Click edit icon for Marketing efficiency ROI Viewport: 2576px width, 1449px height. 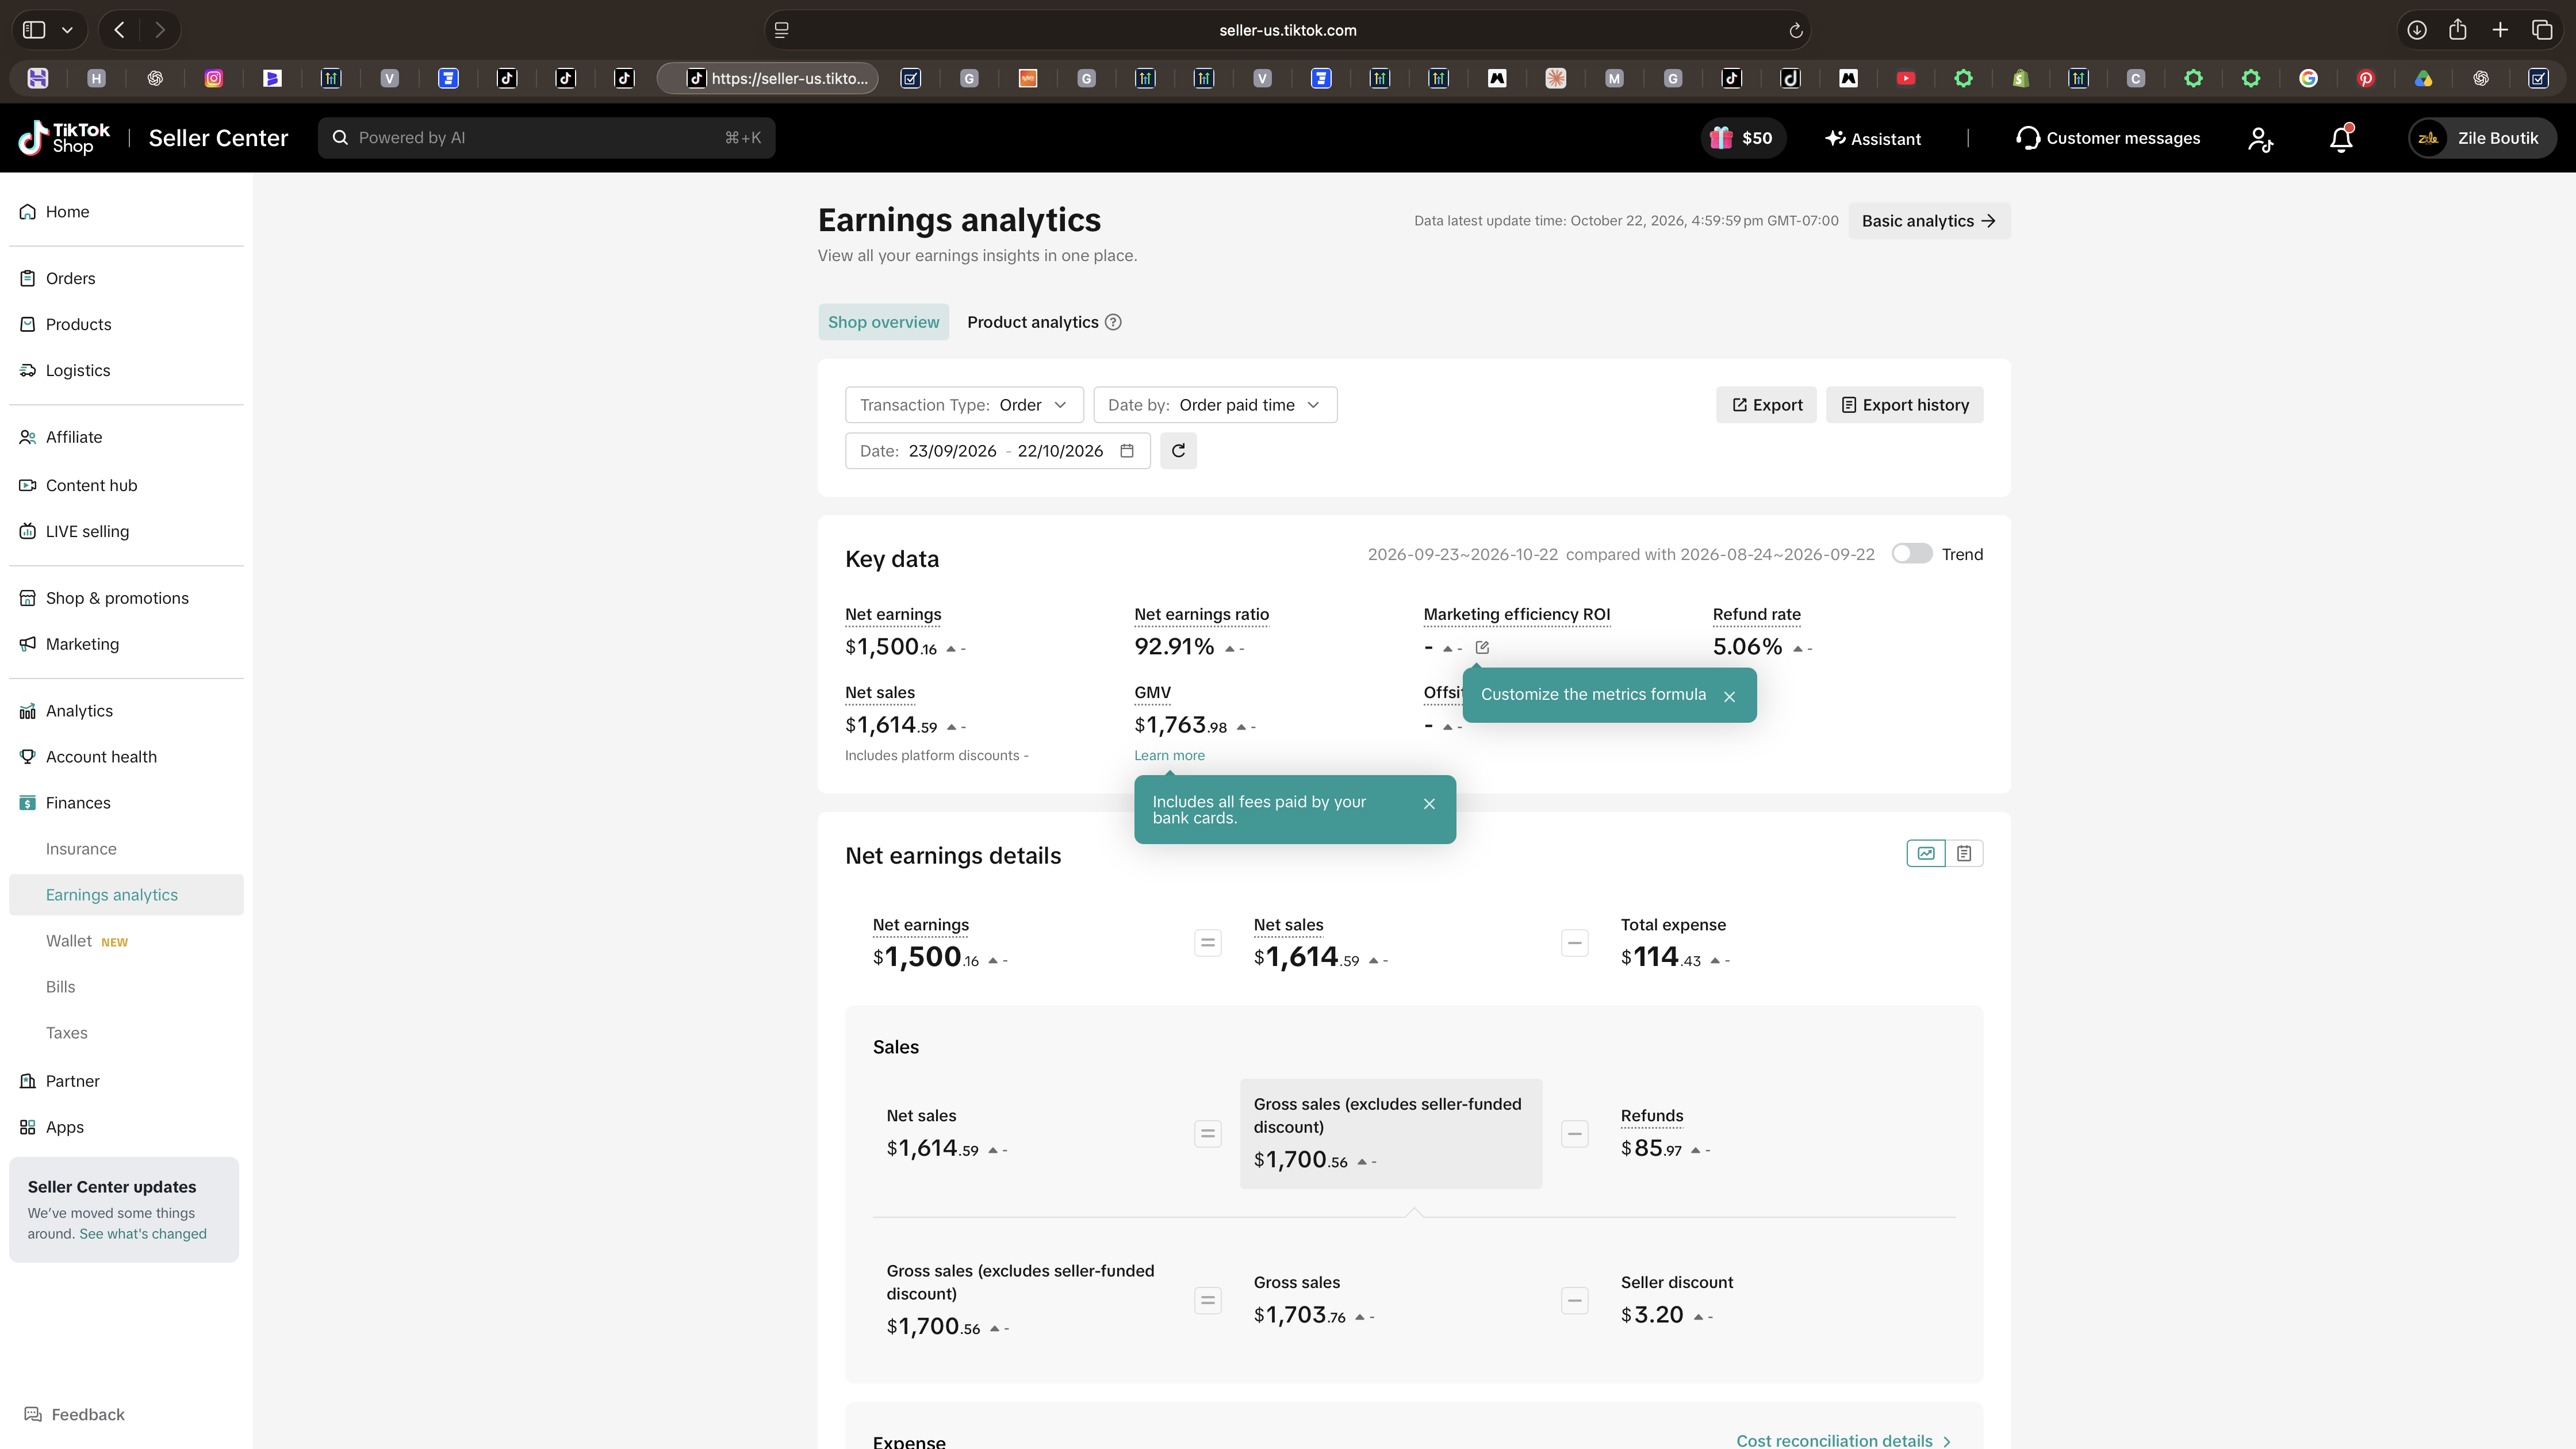(x=1482, y=648)
